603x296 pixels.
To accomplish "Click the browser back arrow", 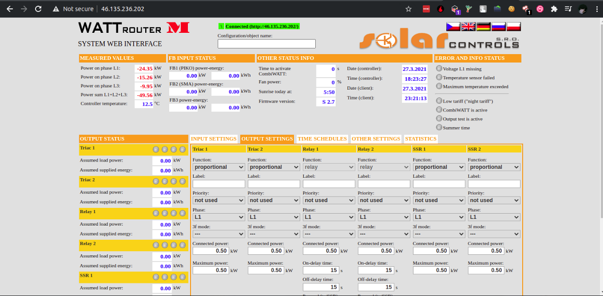I will [9, 9].
